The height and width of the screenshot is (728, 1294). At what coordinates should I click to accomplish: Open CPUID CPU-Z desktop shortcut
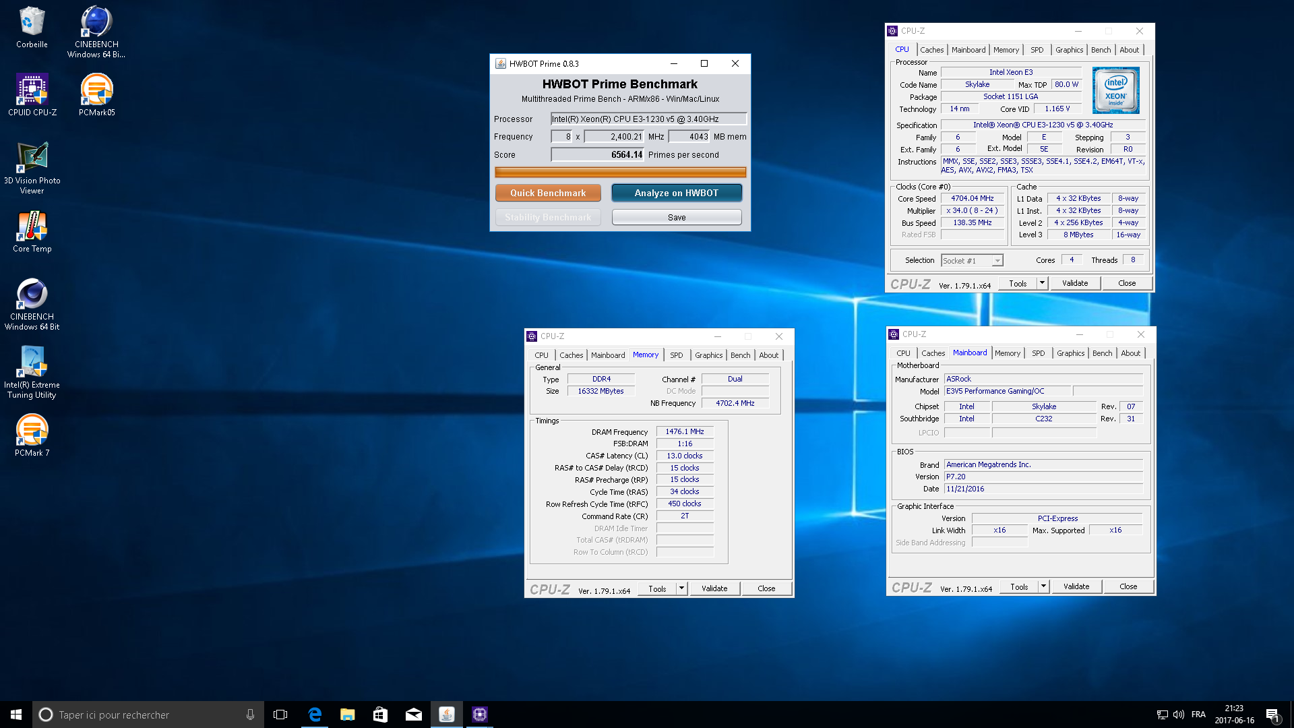[x=32, y=95]
